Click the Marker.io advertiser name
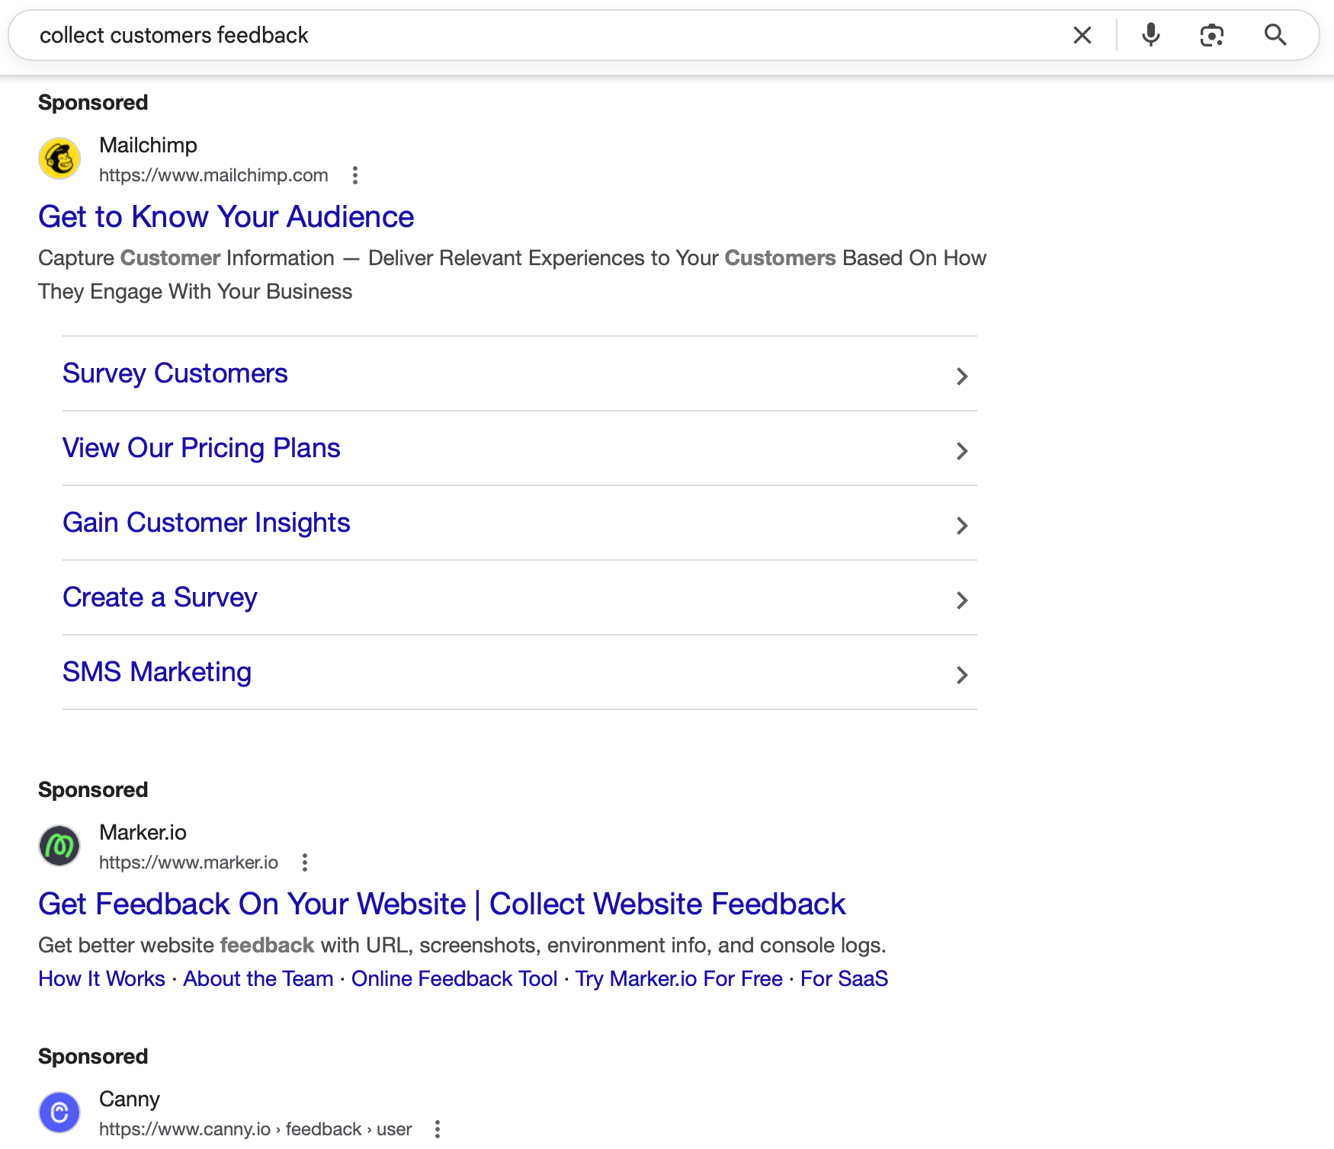1334x1149 pixels. click(143, 832)
